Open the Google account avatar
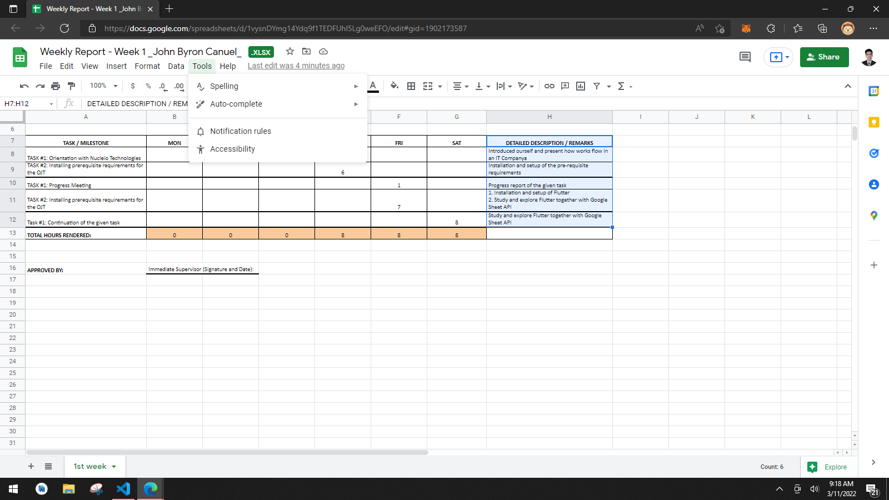The image size is (889, 500). [869, 57]
